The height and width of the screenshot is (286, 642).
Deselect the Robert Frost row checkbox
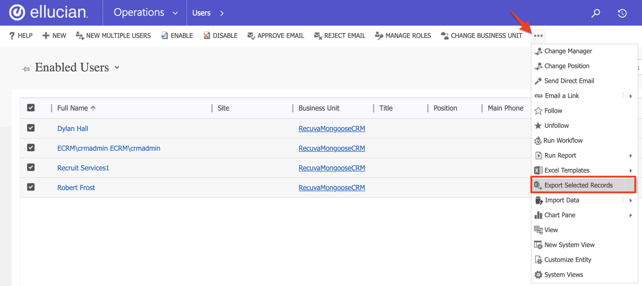pyautogui.click(x=31, y=187)
